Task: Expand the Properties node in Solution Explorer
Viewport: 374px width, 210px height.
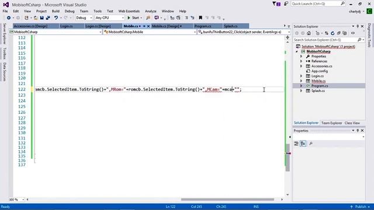Action: [x=302, y=57]
